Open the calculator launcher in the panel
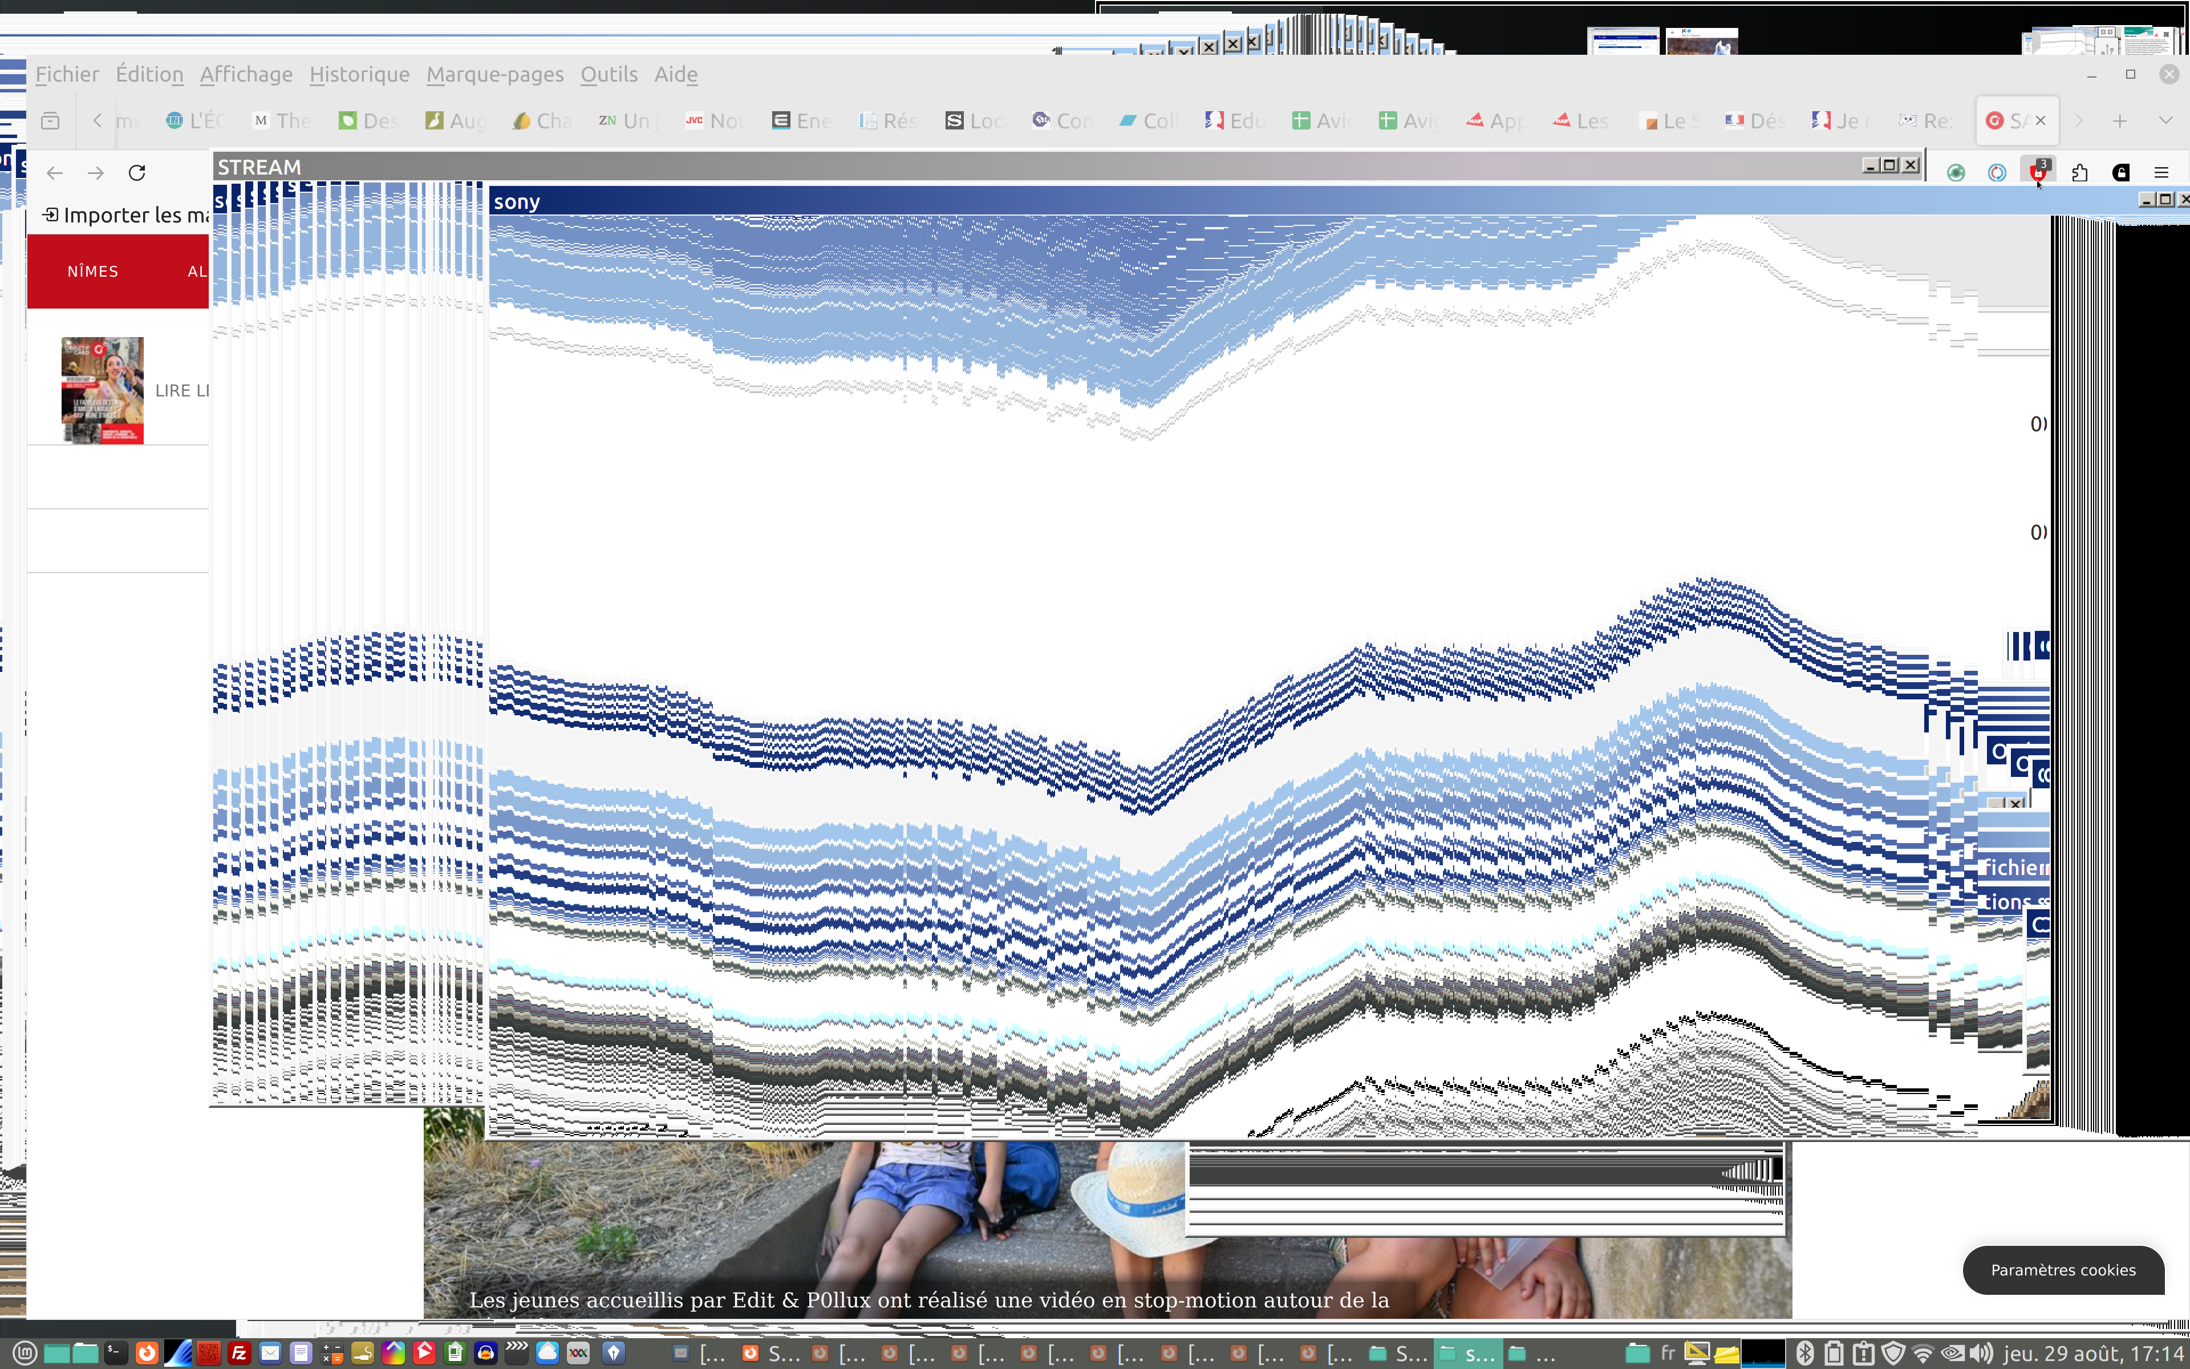The image size is (2190, 1369). pyautogui.click(x=331, y=1352)
